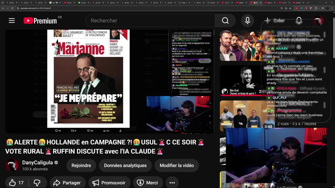Open Données analytiques
The image size is (335, 188).
tap(125, 166)
